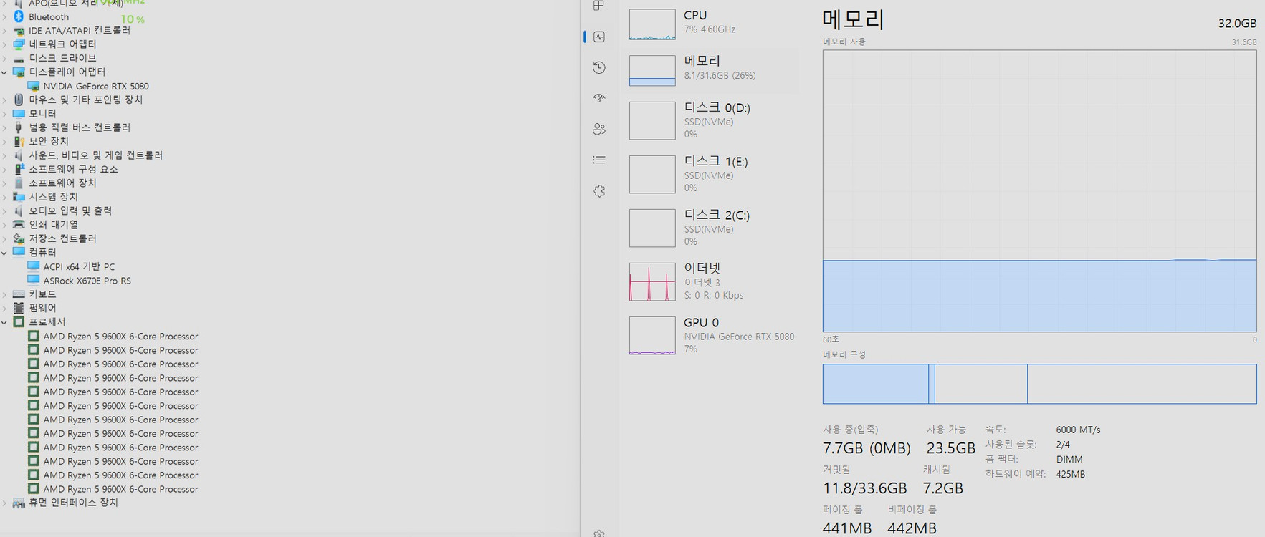Click the 11.8/33.6GB committed value
This screenshot has width=1265, height=537.
click(x=865, y=488)
